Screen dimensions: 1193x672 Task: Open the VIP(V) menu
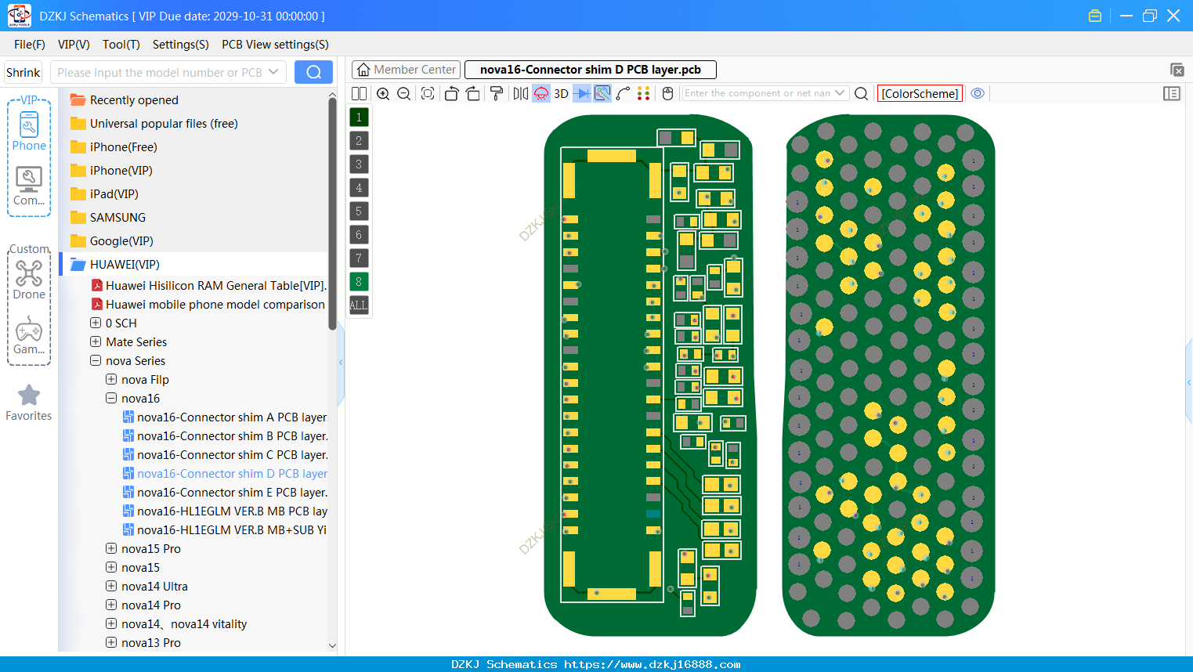coord(74,45)
